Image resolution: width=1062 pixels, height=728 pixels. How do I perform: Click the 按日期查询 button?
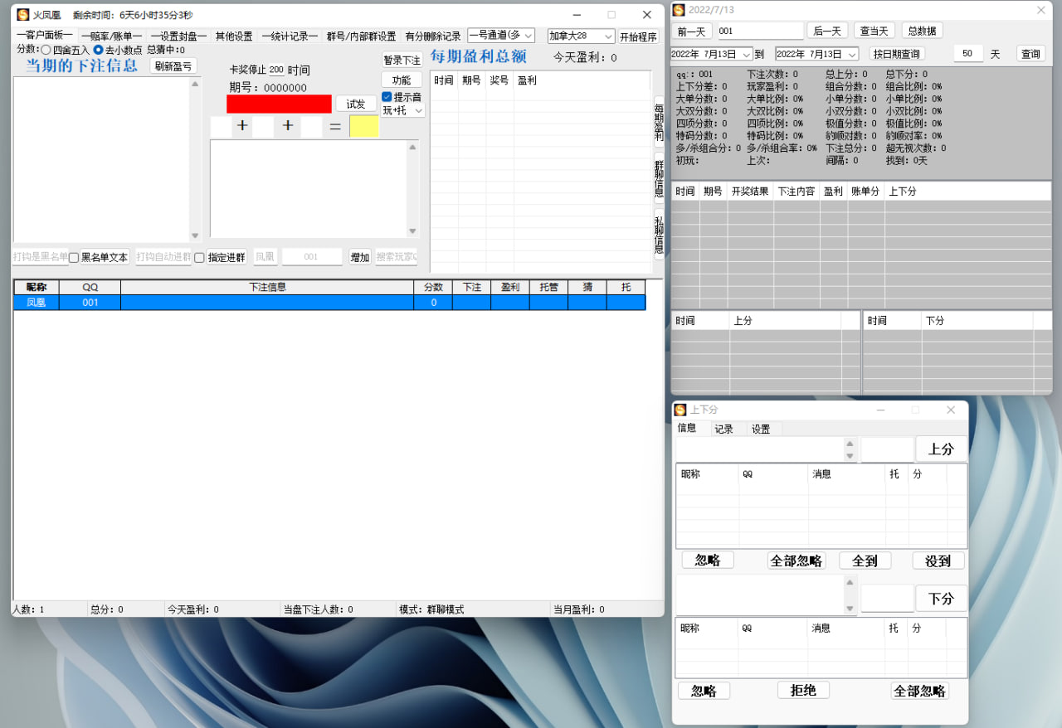coord(897,54)
